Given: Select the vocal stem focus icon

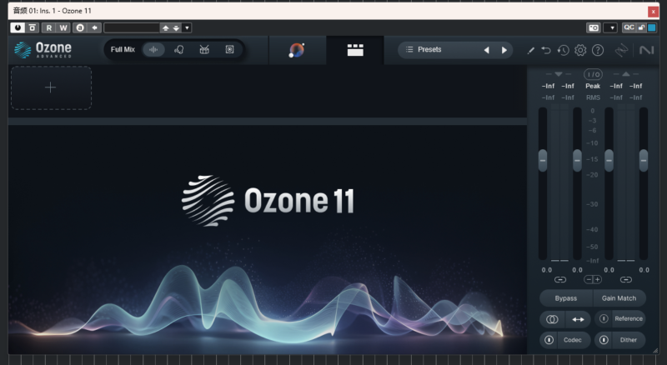Looking at the screenshot, I should 179,50.
